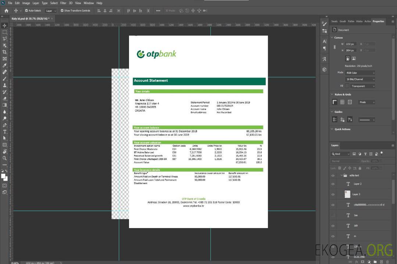Hide the Layer 2 layer
Viewport: 397px width, 264px height.
333,184
